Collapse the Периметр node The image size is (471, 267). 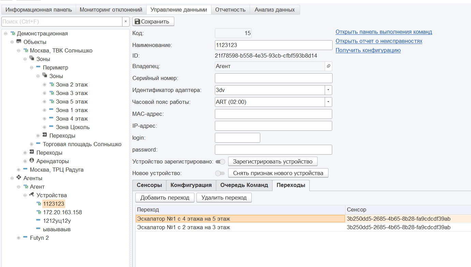pyautogui.click(x=32, y=68)
